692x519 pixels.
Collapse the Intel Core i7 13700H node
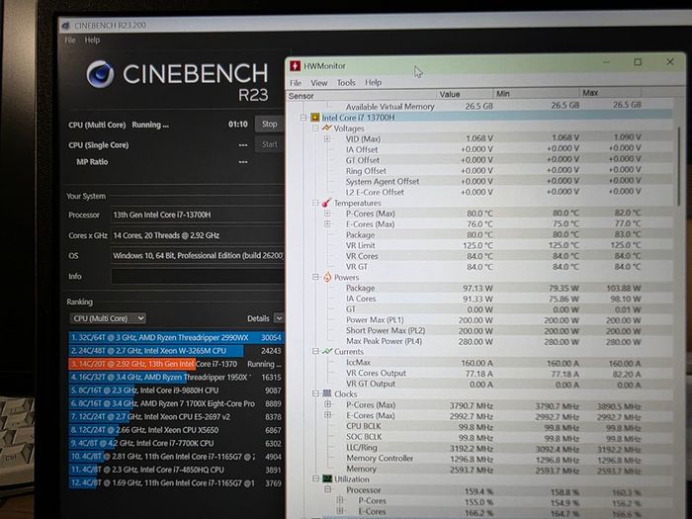(303, 118)
